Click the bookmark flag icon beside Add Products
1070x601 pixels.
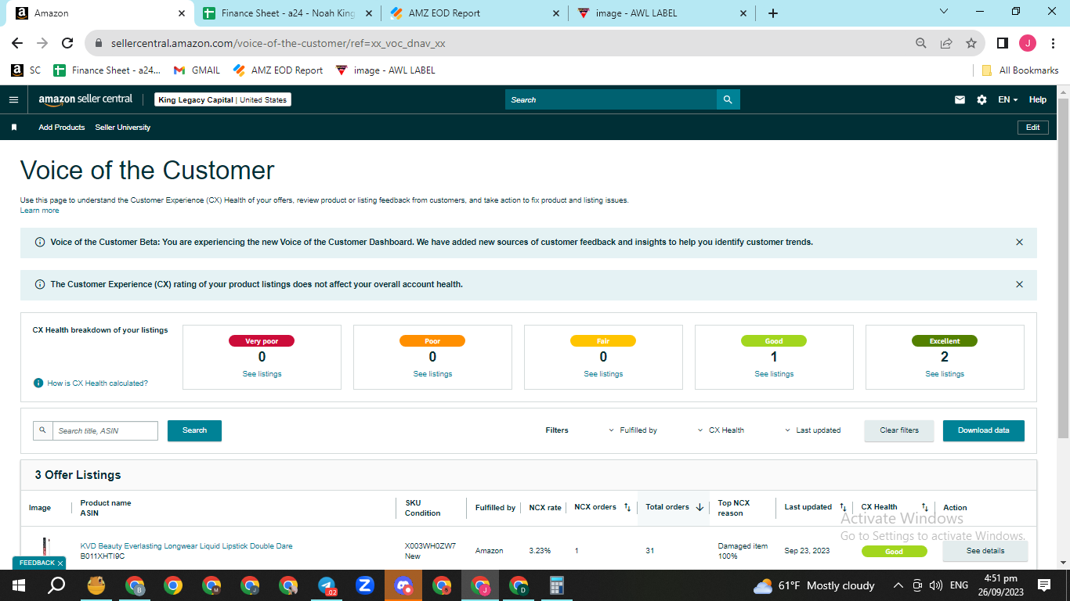pos(13,128)
